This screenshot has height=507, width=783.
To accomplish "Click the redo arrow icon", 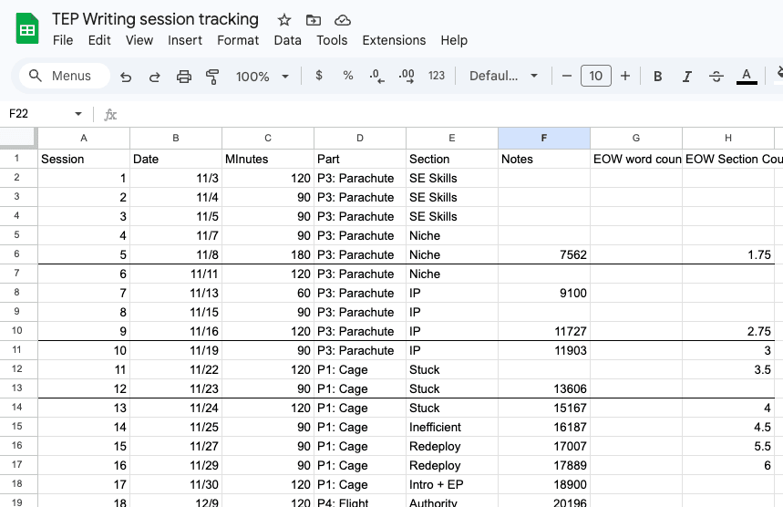I will (155, 77).
